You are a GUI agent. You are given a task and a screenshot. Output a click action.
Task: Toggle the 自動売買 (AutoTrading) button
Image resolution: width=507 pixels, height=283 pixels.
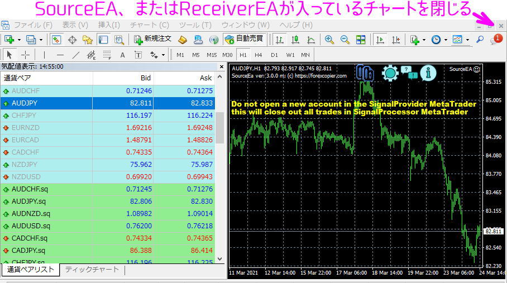point(243,39)
